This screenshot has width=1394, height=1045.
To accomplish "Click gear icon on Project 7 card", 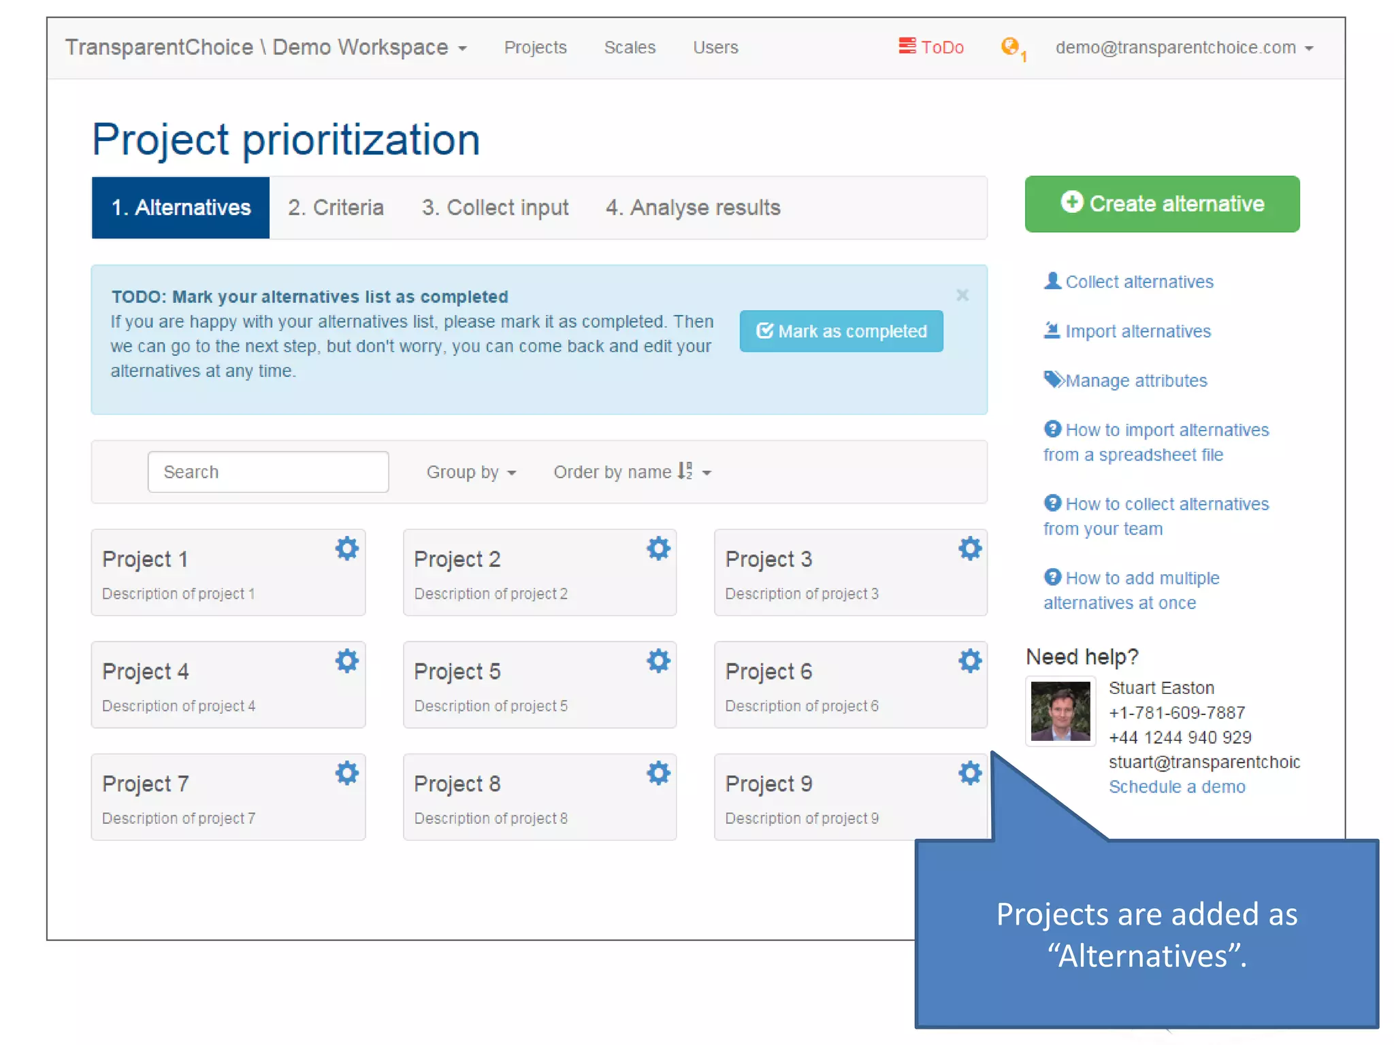I will coord(346,773).
